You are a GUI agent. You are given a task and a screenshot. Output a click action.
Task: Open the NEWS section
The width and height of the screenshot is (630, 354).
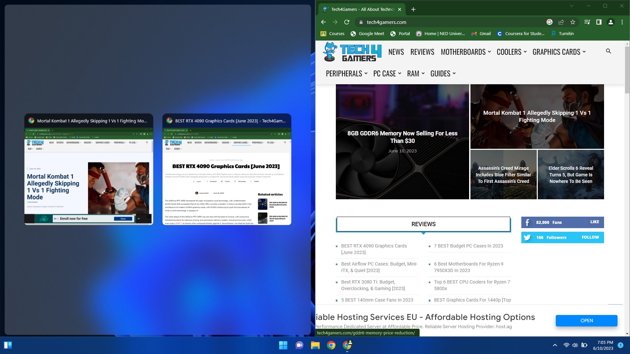tap(396, 52)
